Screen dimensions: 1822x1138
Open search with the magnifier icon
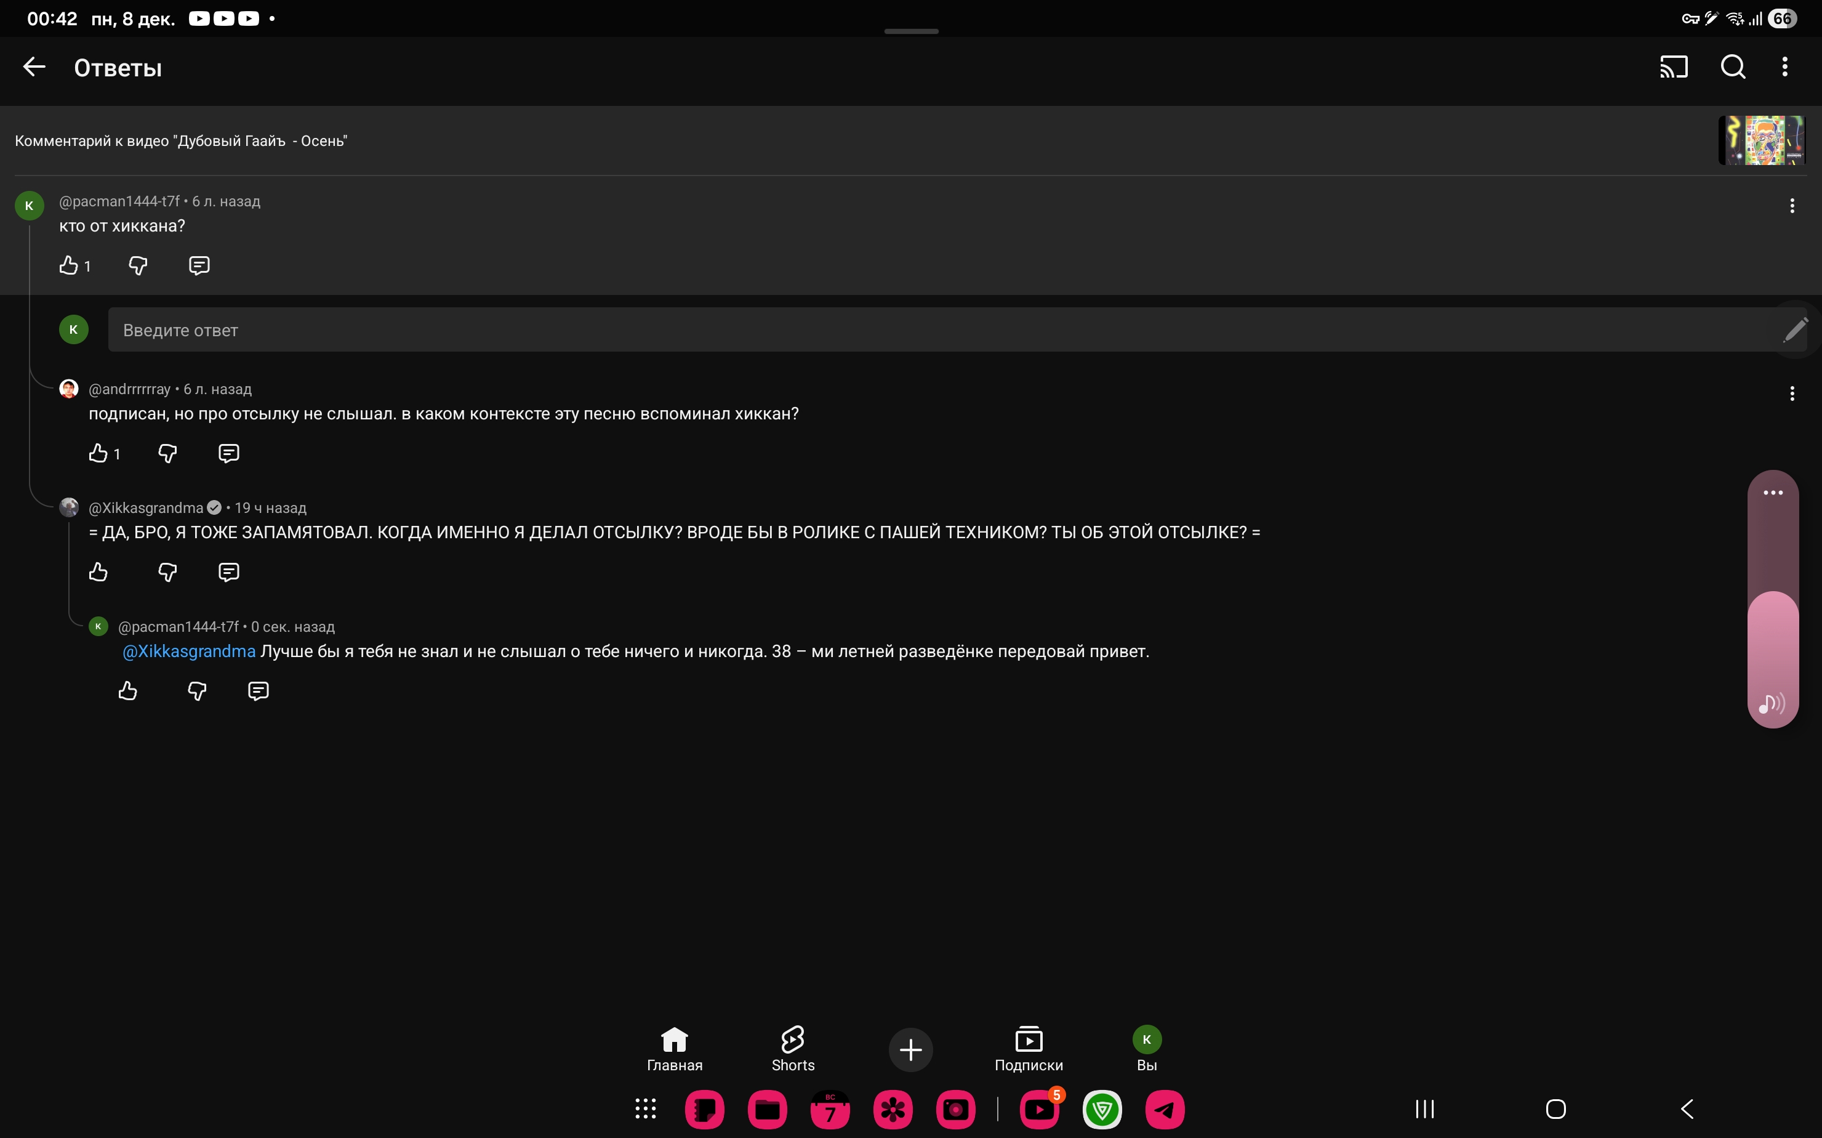coord(1733,67)
